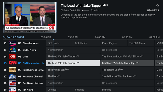Click the program progress bar beside 52 min
163x92 pixels.
tap(86, 10)
